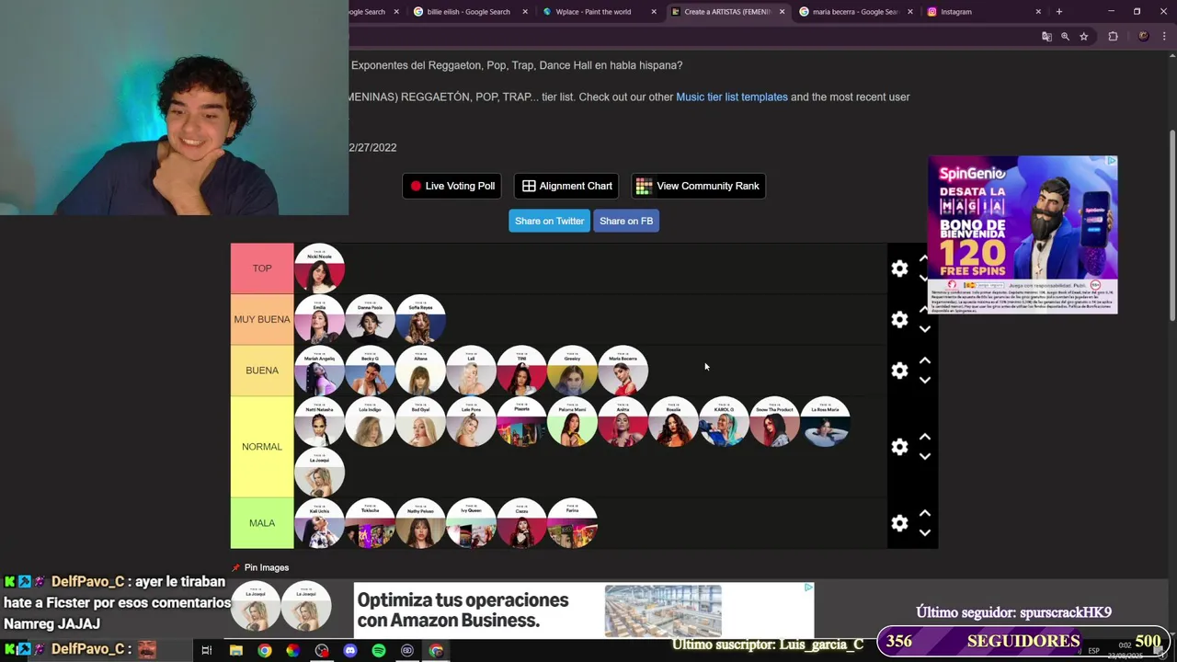1177x662 pixels.
Task: Open the Chrome three-dot menu
Action: pos(1163,37)
